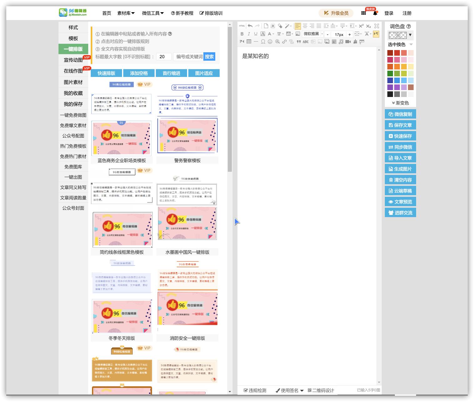Switch to the 样式 tab
Screen dimensions: 474x402
(x=73, y=28)
